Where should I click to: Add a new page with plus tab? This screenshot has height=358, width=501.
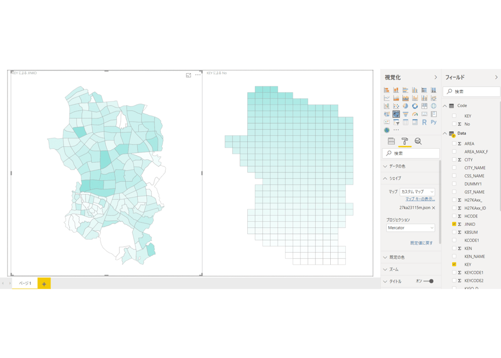[44, 284]
